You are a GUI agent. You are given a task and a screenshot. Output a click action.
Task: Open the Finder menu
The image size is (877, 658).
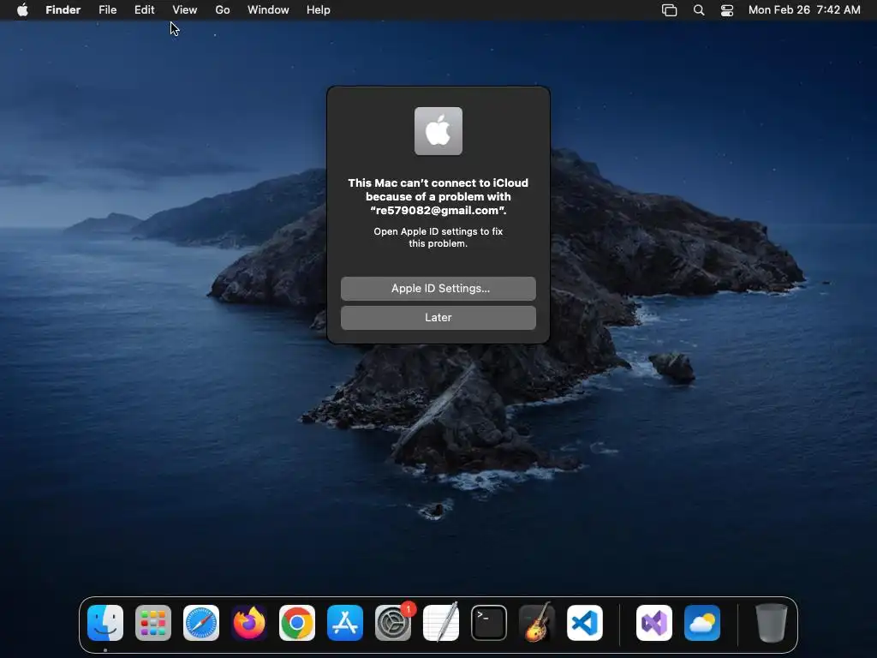63,10
